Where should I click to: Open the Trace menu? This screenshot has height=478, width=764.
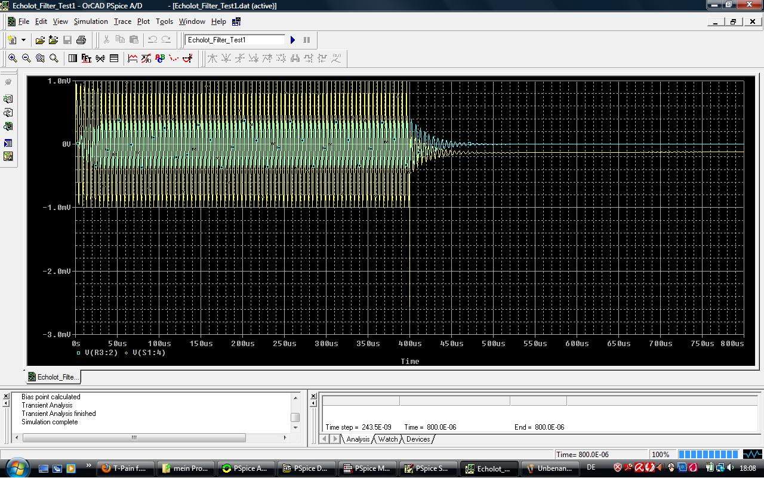click(122, 21)
